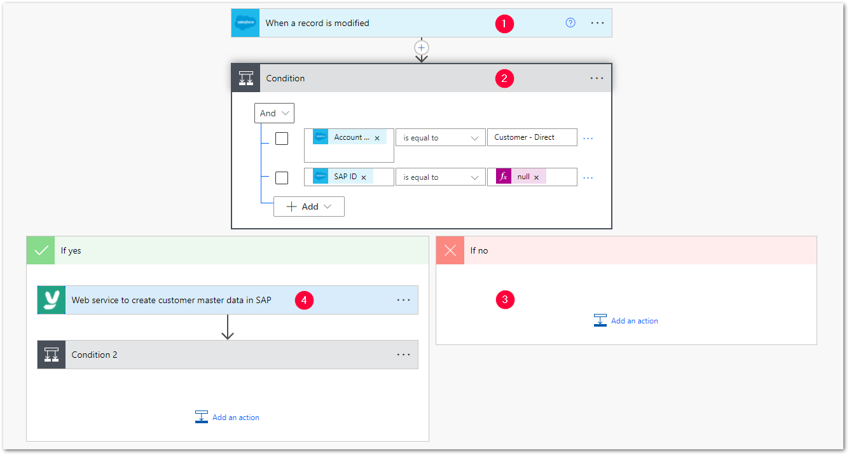Tick the checkbox for the Account condition row
Viewport: 849px width, 455px height.
[x=282, y=138]
